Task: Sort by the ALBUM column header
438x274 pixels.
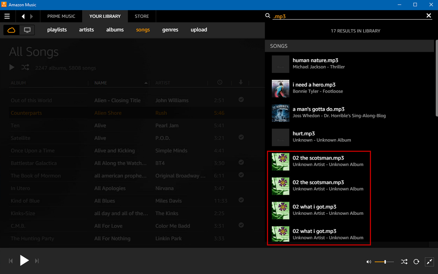Action: pos(18,83)
